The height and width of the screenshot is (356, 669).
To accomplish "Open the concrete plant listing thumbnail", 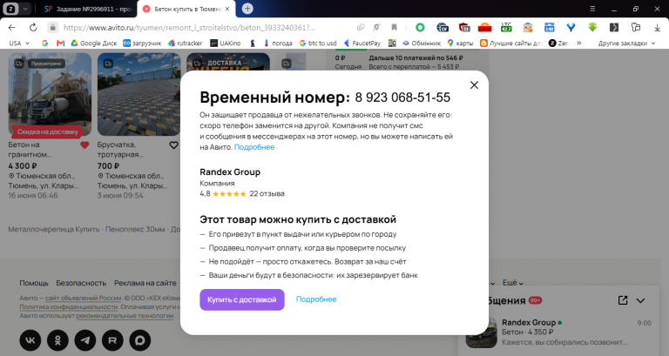I will click(50, 94).
